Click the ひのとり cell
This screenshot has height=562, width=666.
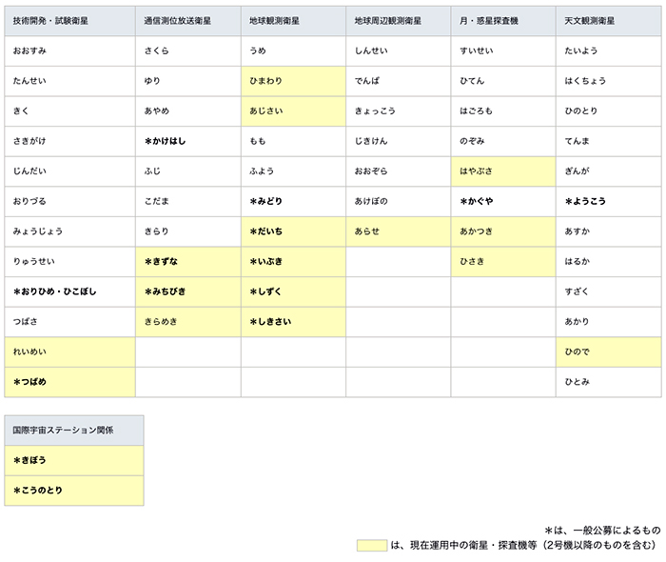pos(609,111)
